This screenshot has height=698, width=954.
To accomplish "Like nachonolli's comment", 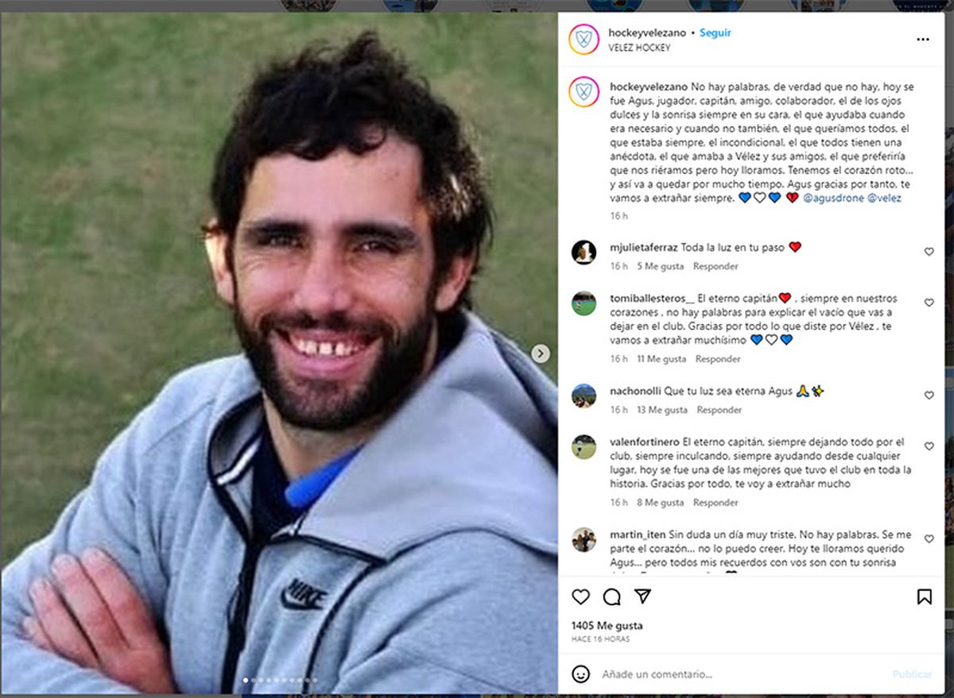I will pyautogui.click(x=929, y=395).
